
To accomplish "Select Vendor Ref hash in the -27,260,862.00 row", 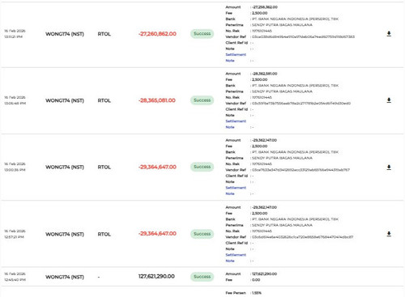I will pos(303,36).
